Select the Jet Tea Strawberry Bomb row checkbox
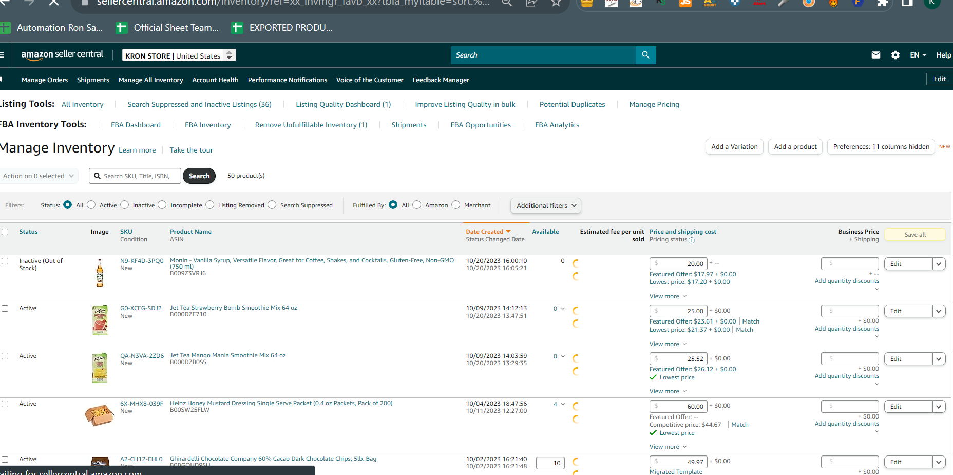 [5, 308]
